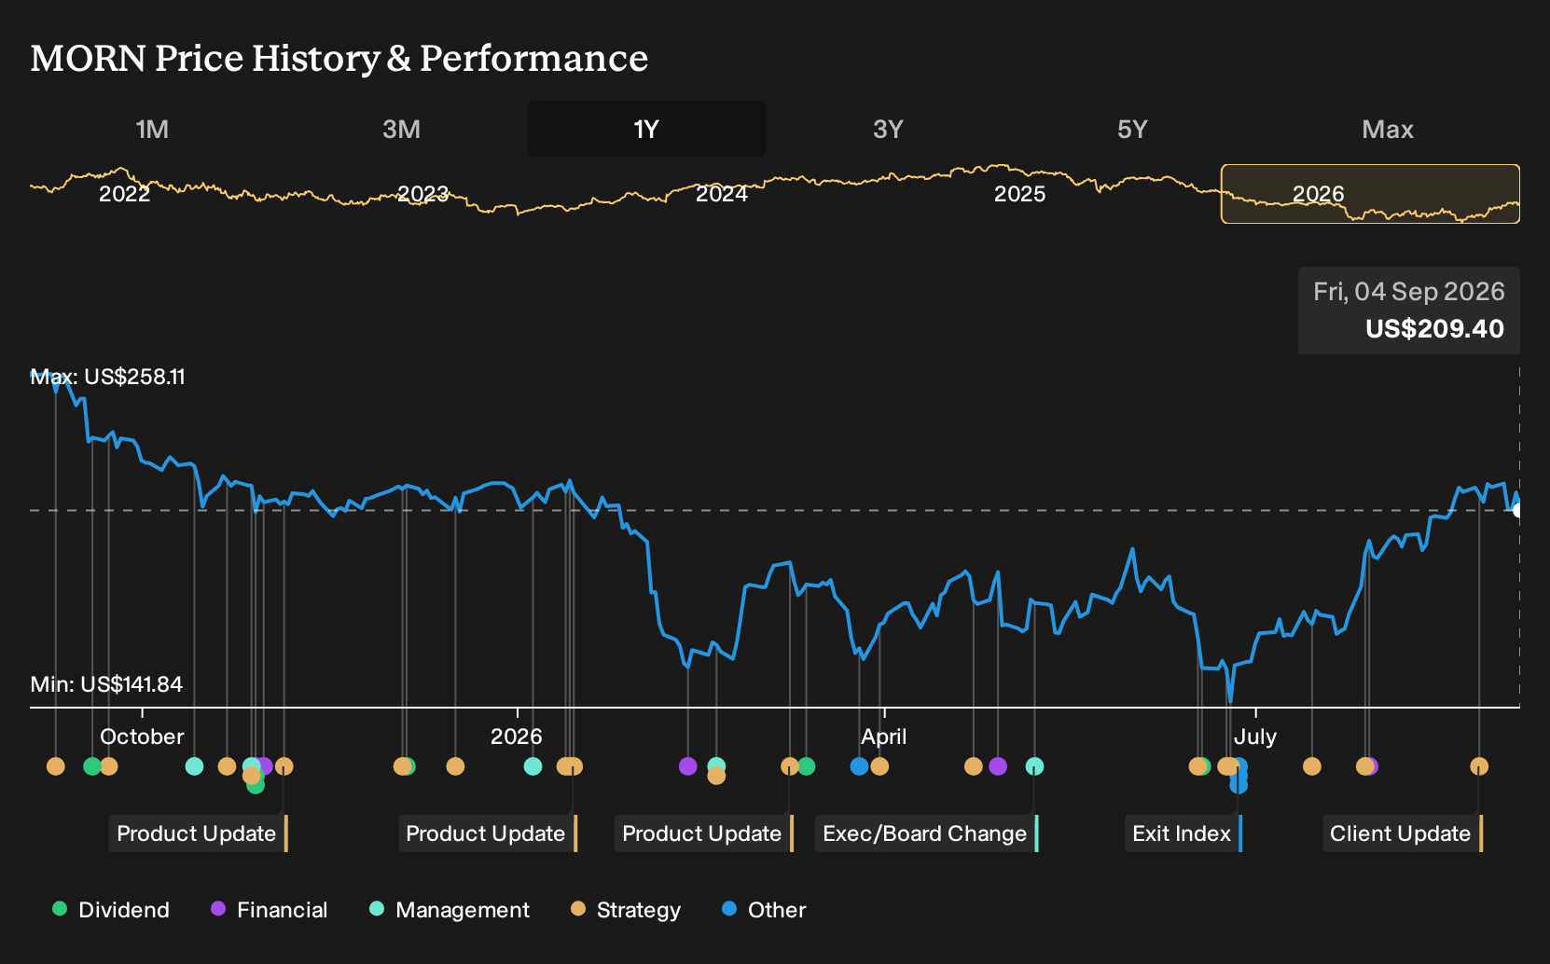Image resolution: width=1550 pixels, height=964 pixels.
Task: Select the 5Y time range tab
Action: 1132,129
